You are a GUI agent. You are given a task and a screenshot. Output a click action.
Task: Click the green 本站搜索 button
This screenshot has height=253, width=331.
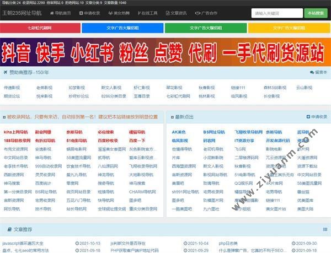[316, 13]
